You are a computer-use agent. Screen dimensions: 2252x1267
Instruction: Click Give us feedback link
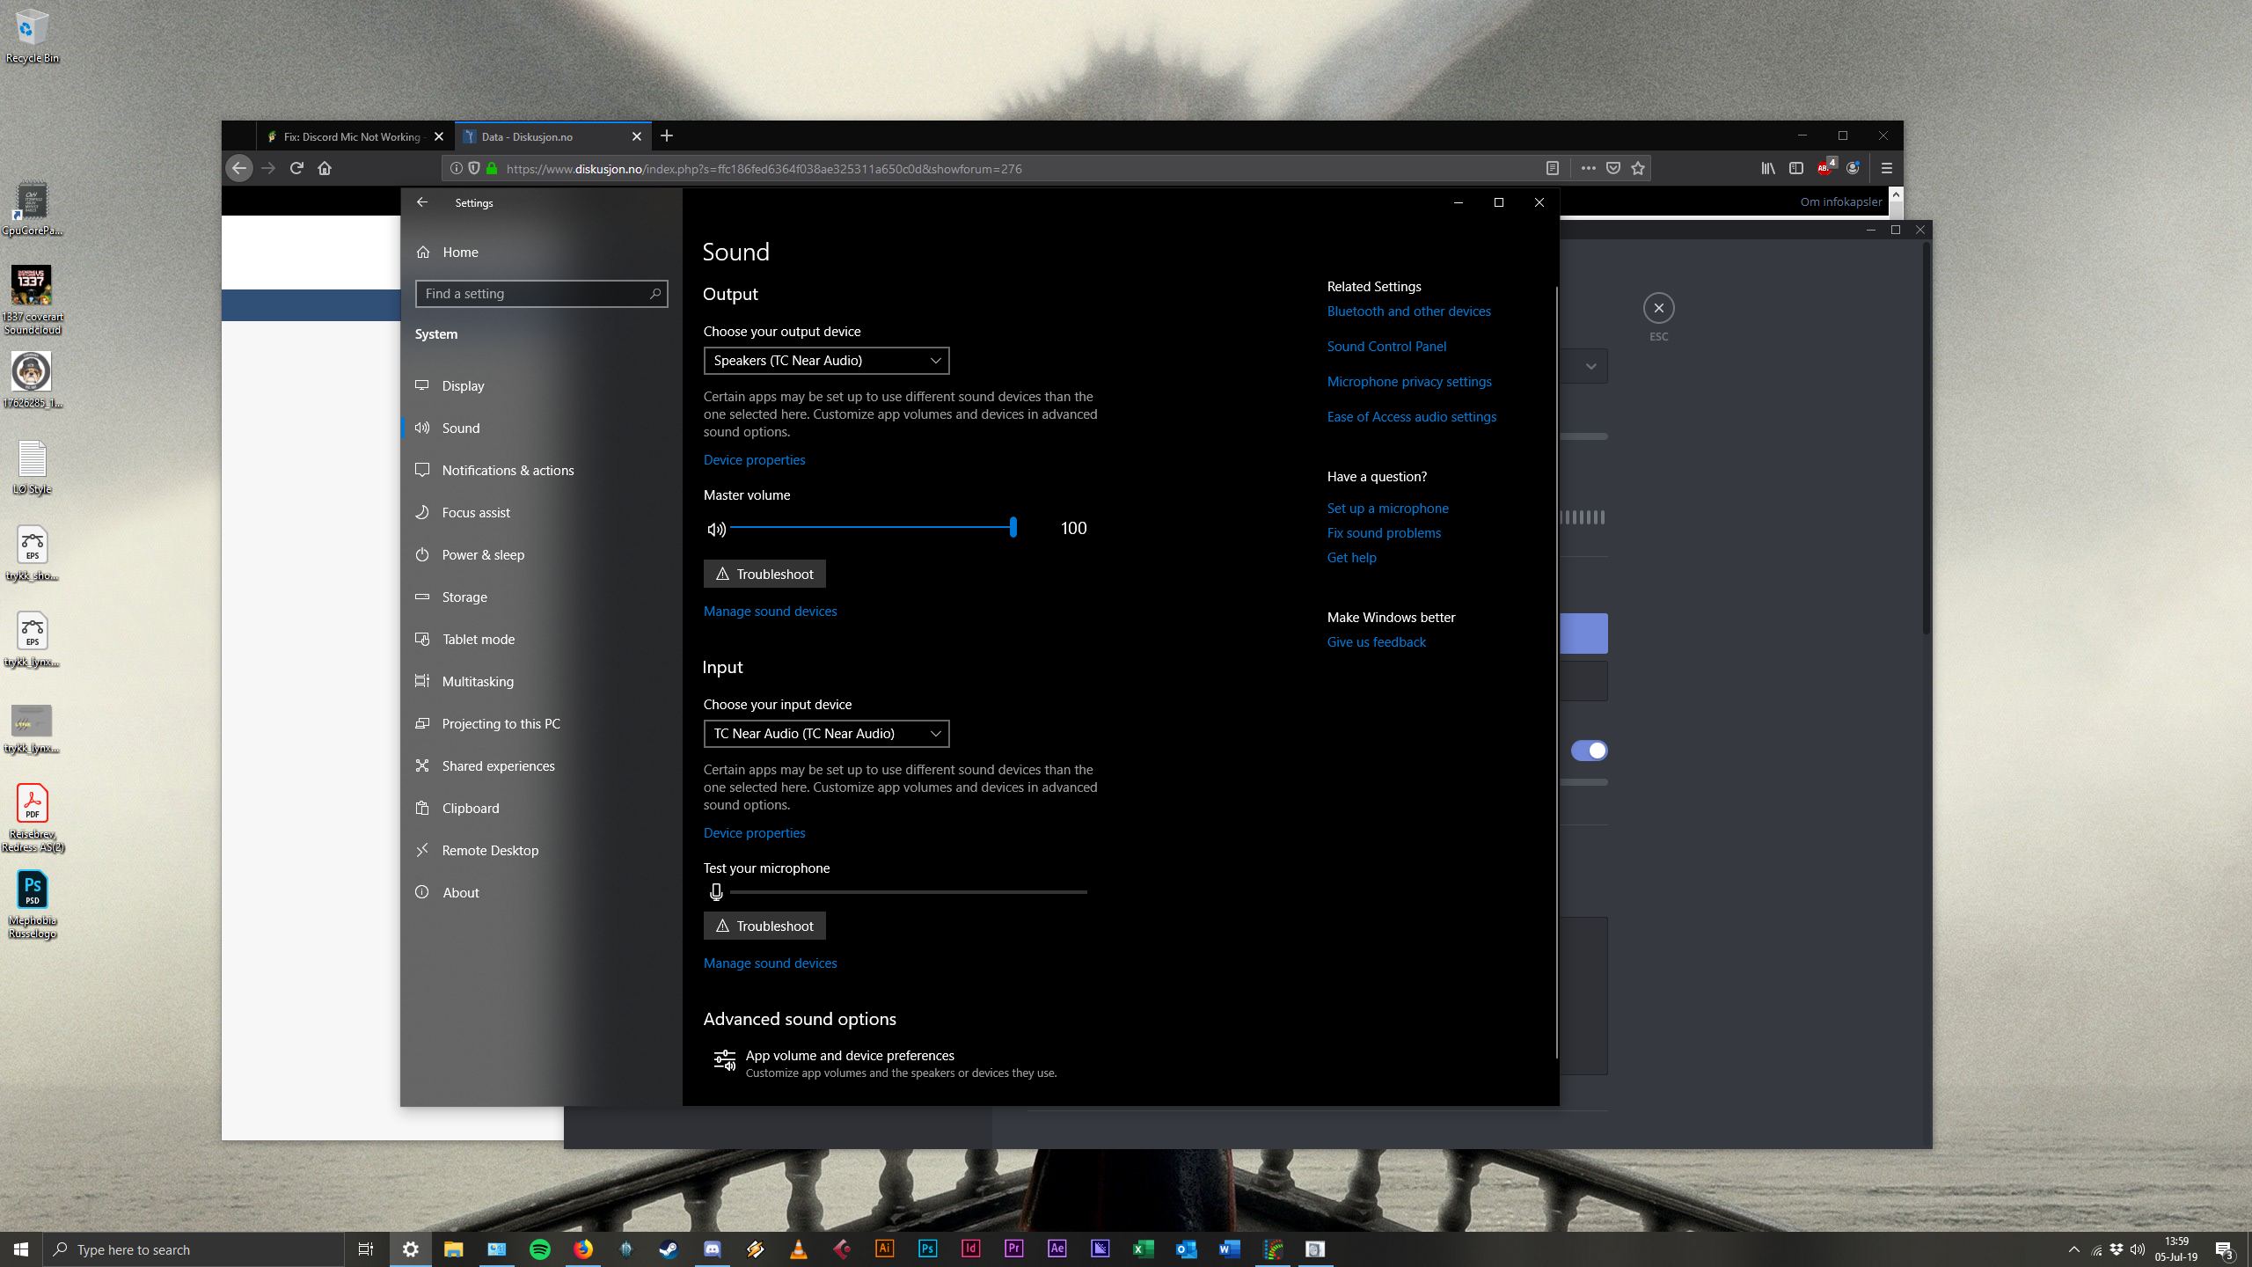[x=1376, y=642]
